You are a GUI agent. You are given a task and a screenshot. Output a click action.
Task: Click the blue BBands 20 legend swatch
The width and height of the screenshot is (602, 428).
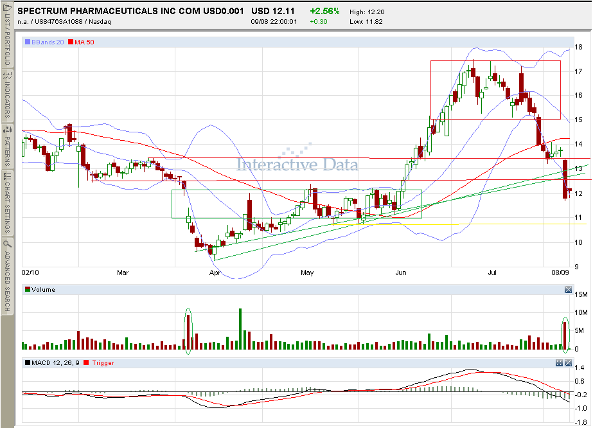(x=28, y=42)
